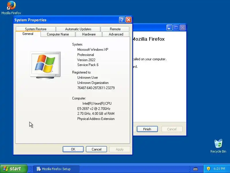Click the 'Physical Address Extension' text
Image resolution: width=230 pixels, height=173 pixels.
pyautogui.click(x=96, y=119)
